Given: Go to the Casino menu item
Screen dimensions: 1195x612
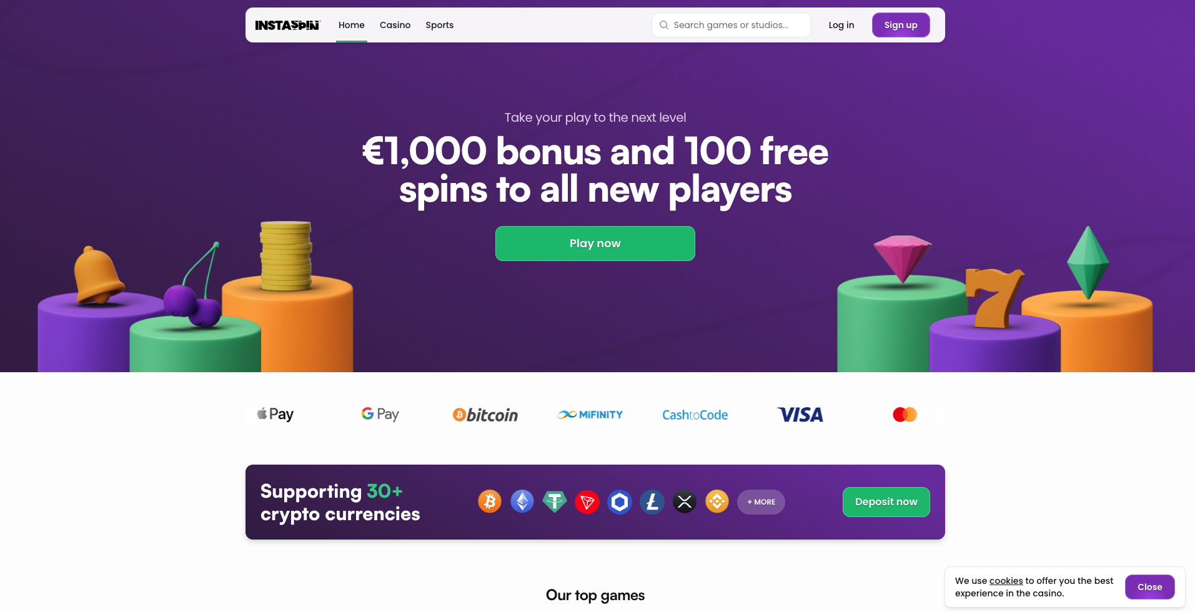Looking at the screenshot, I should click(x=395, y=25).
